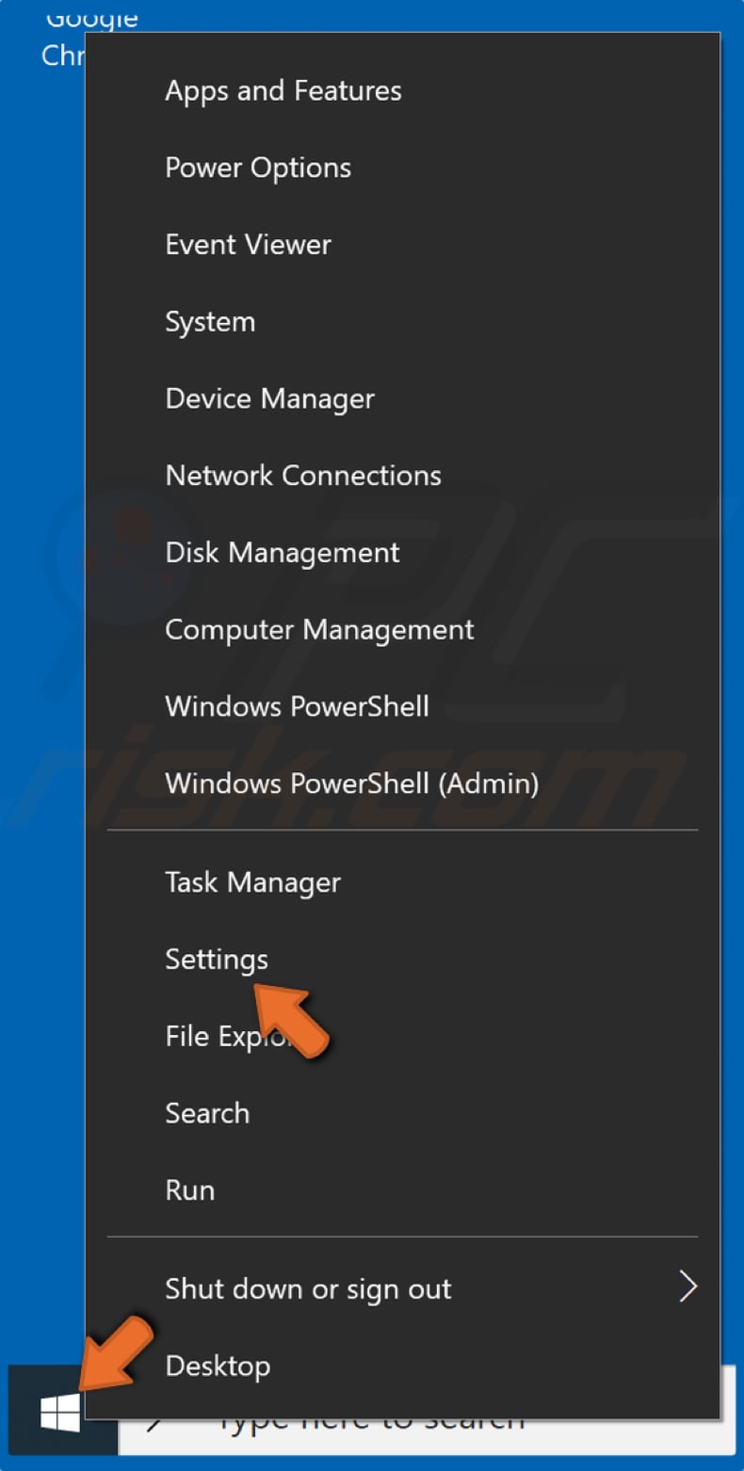This screenshot has height=1471, width=744.
Task: Open Settings from the context menu
Action: (216, 959)
